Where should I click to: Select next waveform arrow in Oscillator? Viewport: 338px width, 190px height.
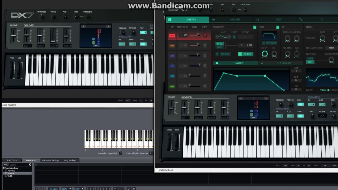point(230,37)
